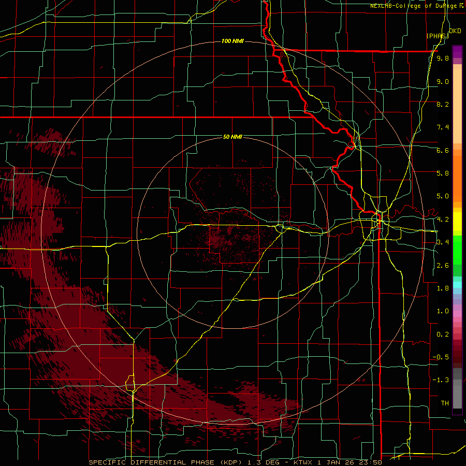The height and width of the screenshot is (466, 466).
Task: Click the 5.0 value on color scale
Action: (x=443, y=196)
